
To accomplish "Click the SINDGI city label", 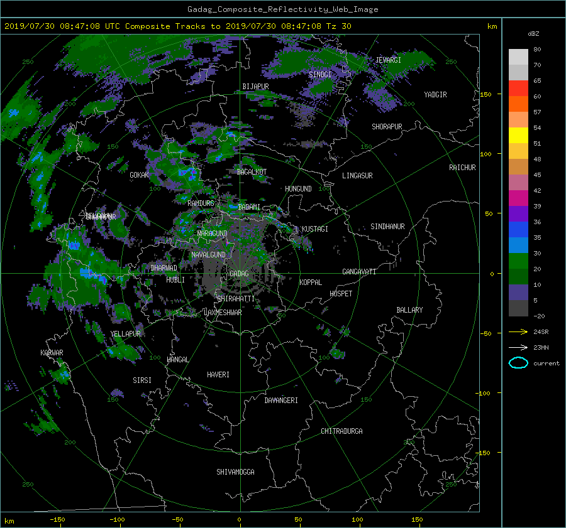I will (x=320, y=75).
